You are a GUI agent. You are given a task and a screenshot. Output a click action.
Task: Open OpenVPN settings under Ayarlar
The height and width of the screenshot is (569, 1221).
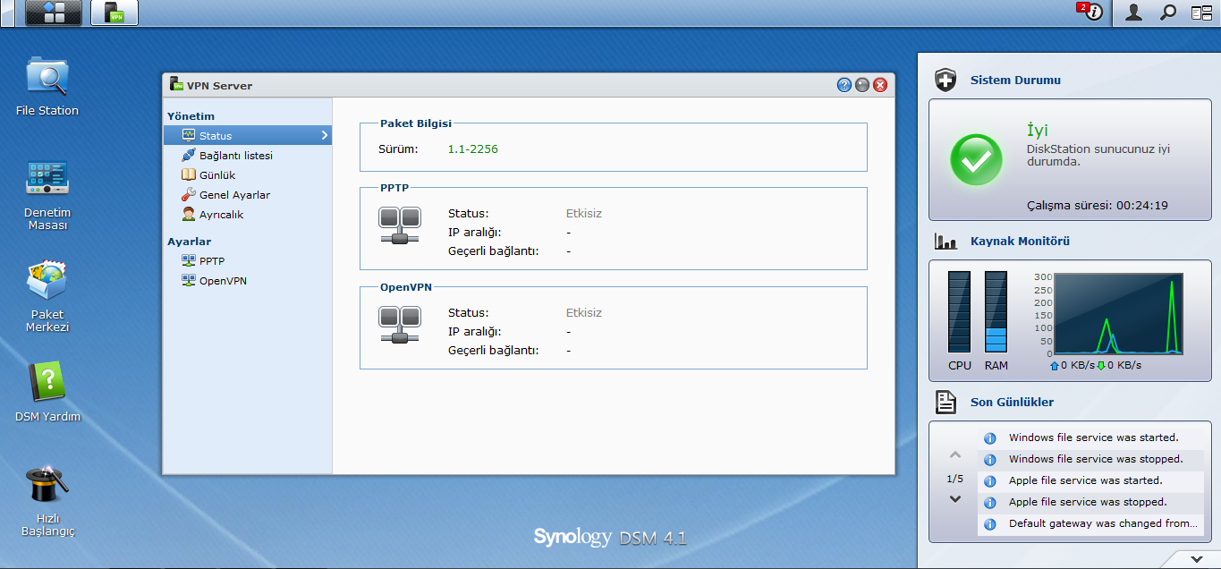pos(223,281)
